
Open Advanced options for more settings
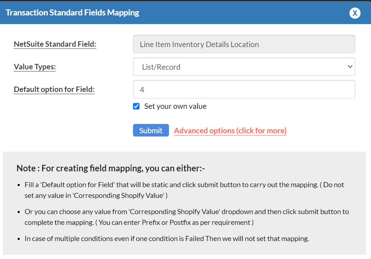click(x=230, y=130)
